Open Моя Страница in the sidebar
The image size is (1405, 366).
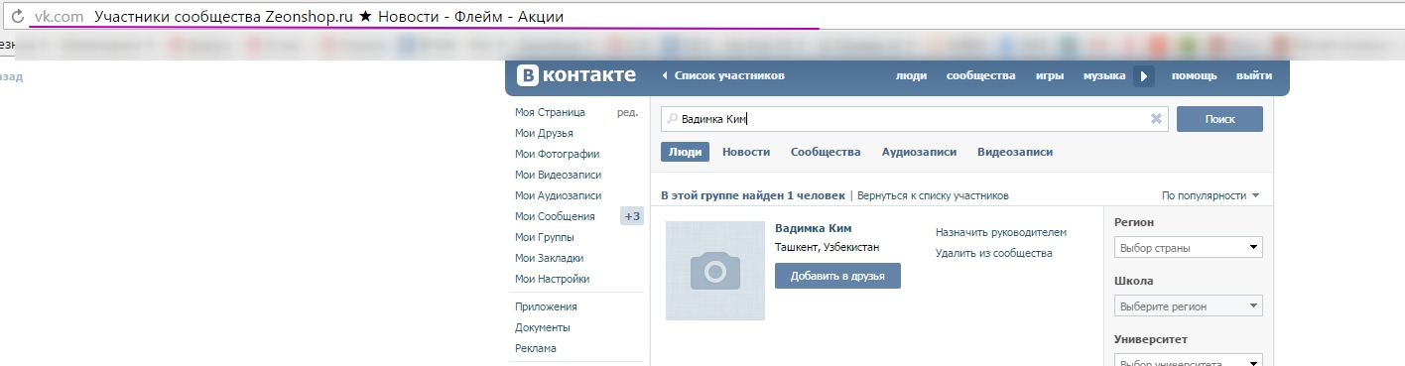pos(550,112)
